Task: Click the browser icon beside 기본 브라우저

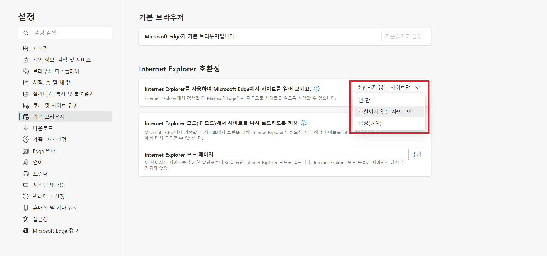Action: click(x=26, y=117)
